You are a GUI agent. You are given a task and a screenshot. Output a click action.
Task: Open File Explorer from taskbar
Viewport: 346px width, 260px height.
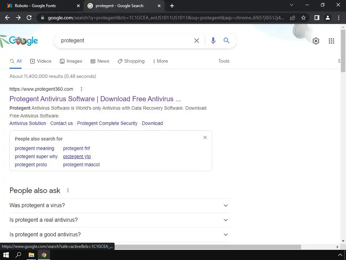[31, 255]
